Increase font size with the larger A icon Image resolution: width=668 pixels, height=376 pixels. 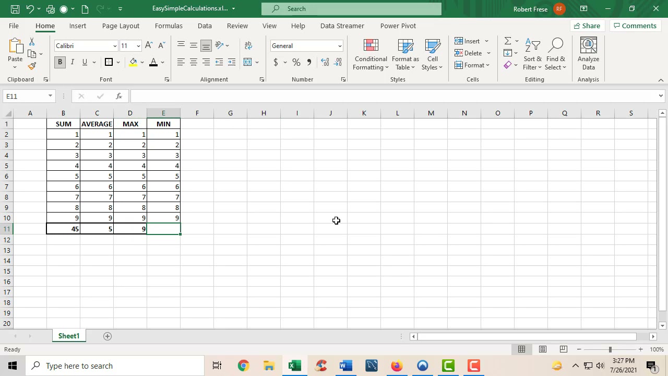pyautogui.click(x=149, y=45)
